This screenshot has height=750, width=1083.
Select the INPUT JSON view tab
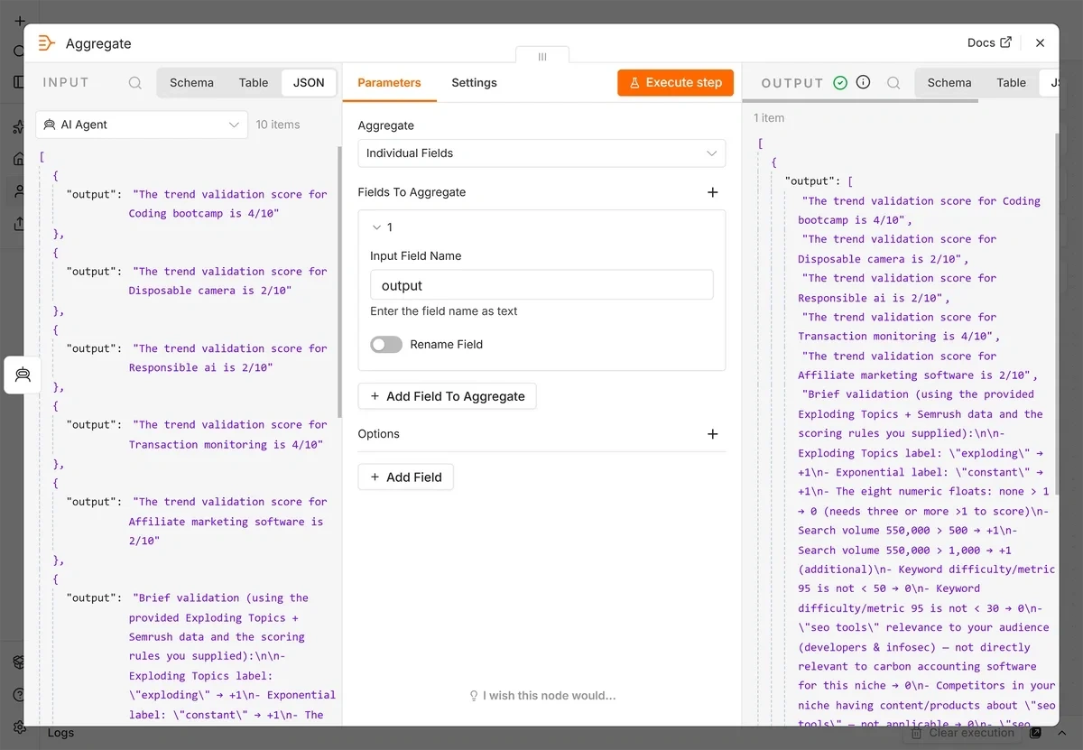coord(309,82)
